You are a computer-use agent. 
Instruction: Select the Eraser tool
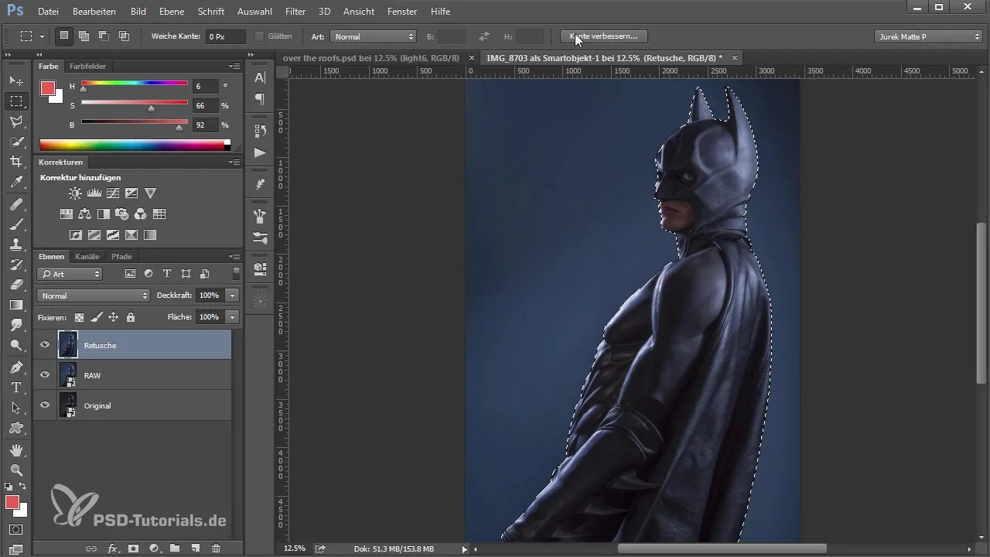coord(16,285)
